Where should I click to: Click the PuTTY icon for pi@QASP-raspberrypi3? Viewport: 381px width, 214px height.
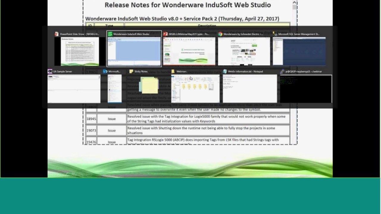pos(282,71)
